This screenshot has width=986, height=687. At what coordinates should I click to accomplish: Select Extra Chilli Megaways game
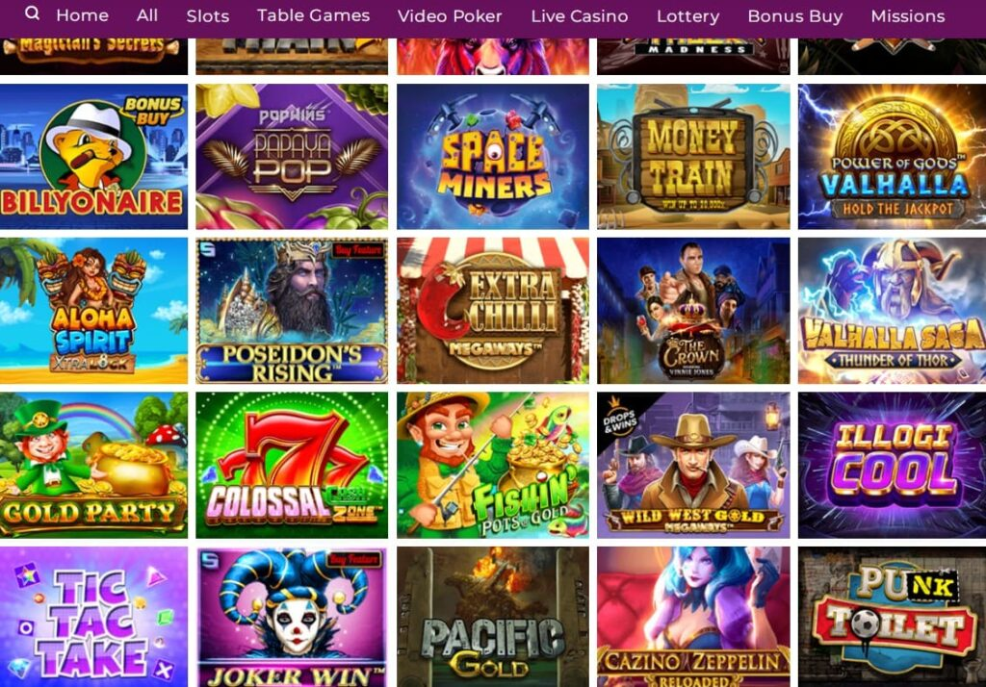pos(493,311)
